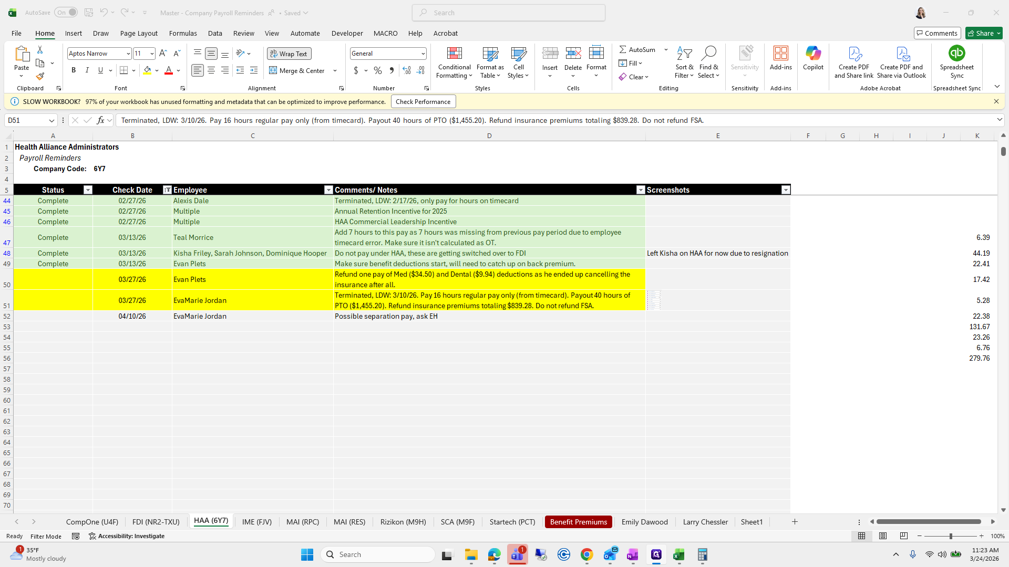Expand the Number Format dropdown

point(423,54)
